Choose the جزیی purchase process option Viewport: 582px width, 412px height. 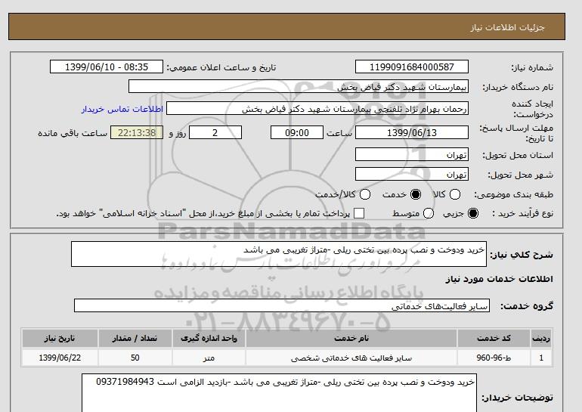pos(473,213)
